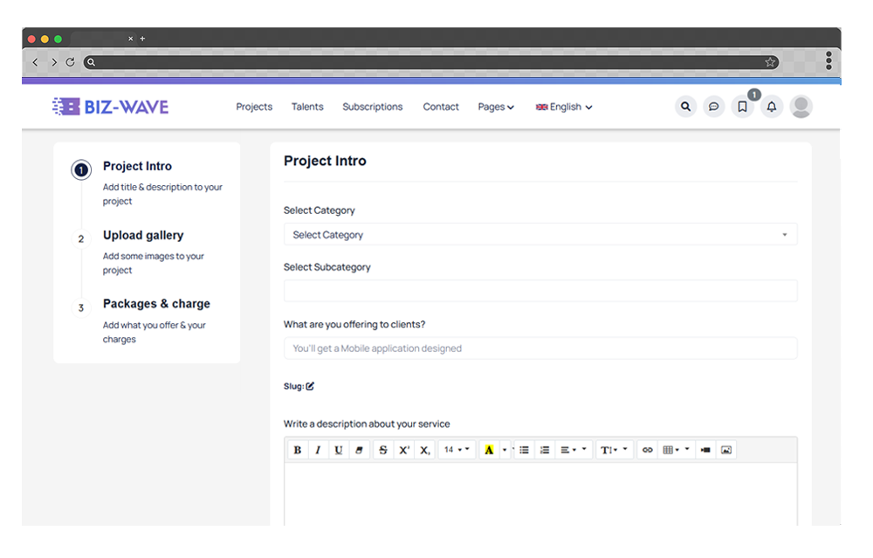The image size is (873, 558).
Task: Open the Select Category dropdown
Action: tap(540, 234)
